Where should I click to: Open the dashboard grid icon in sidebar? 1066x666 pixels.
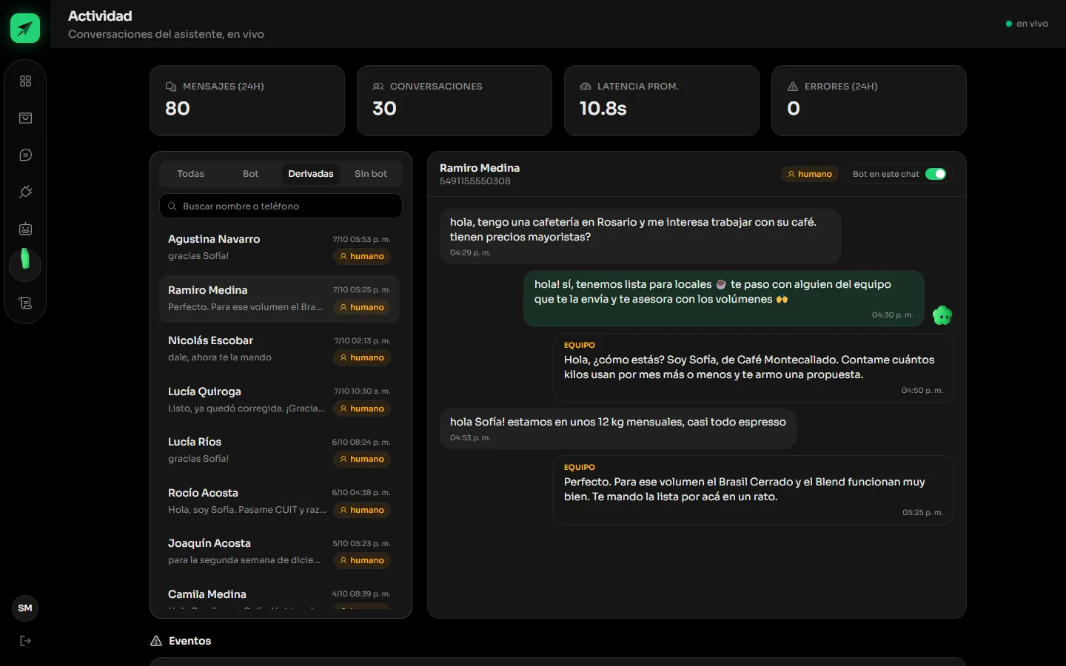pos(25,81)
